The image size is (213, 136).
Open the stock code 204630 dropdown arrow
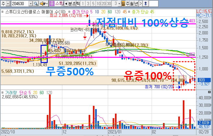31,4
